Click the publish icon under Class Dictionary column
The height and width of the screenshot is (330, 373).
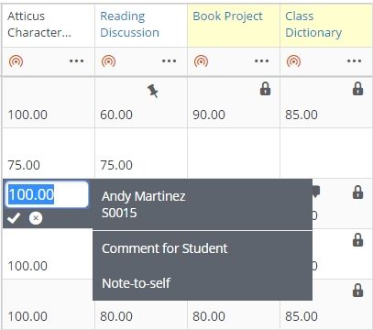[293, 61]
